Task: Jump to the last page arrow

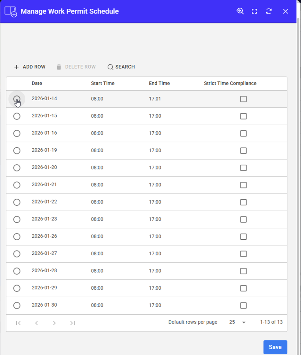Action: (73, 323)
